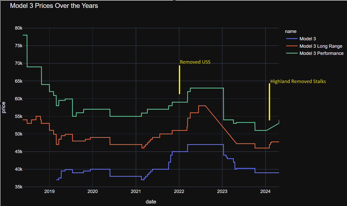Viewport: 347px width, 206px height.
Task: Click the legend title "name"
Action: [291, 31]
